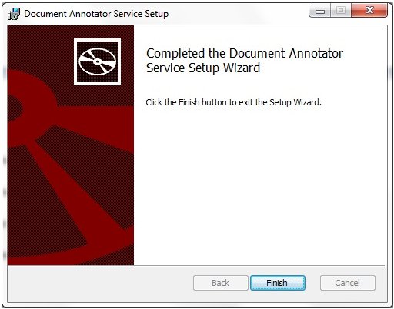Click the "Service Setup Wizard" heading line
The image size is (394, 309).
[203, 68]
